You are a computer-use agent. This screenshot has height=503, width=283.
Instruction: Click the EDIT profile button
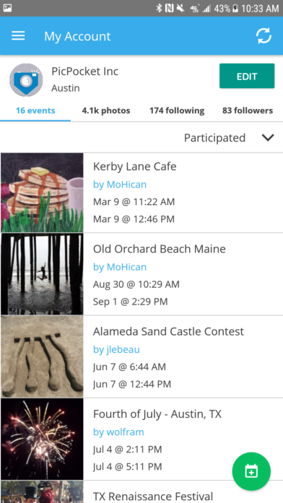tap(247, 76)
